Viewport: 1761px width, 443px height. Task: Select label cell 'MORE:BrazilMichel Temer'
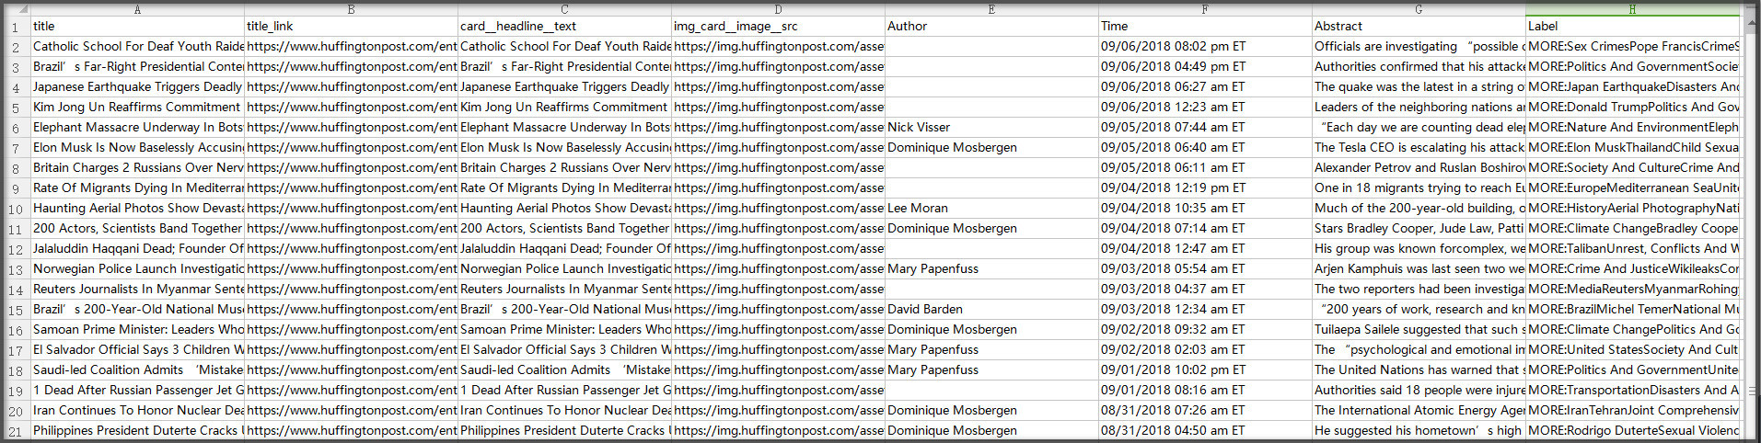click(x=1632, y=309)
